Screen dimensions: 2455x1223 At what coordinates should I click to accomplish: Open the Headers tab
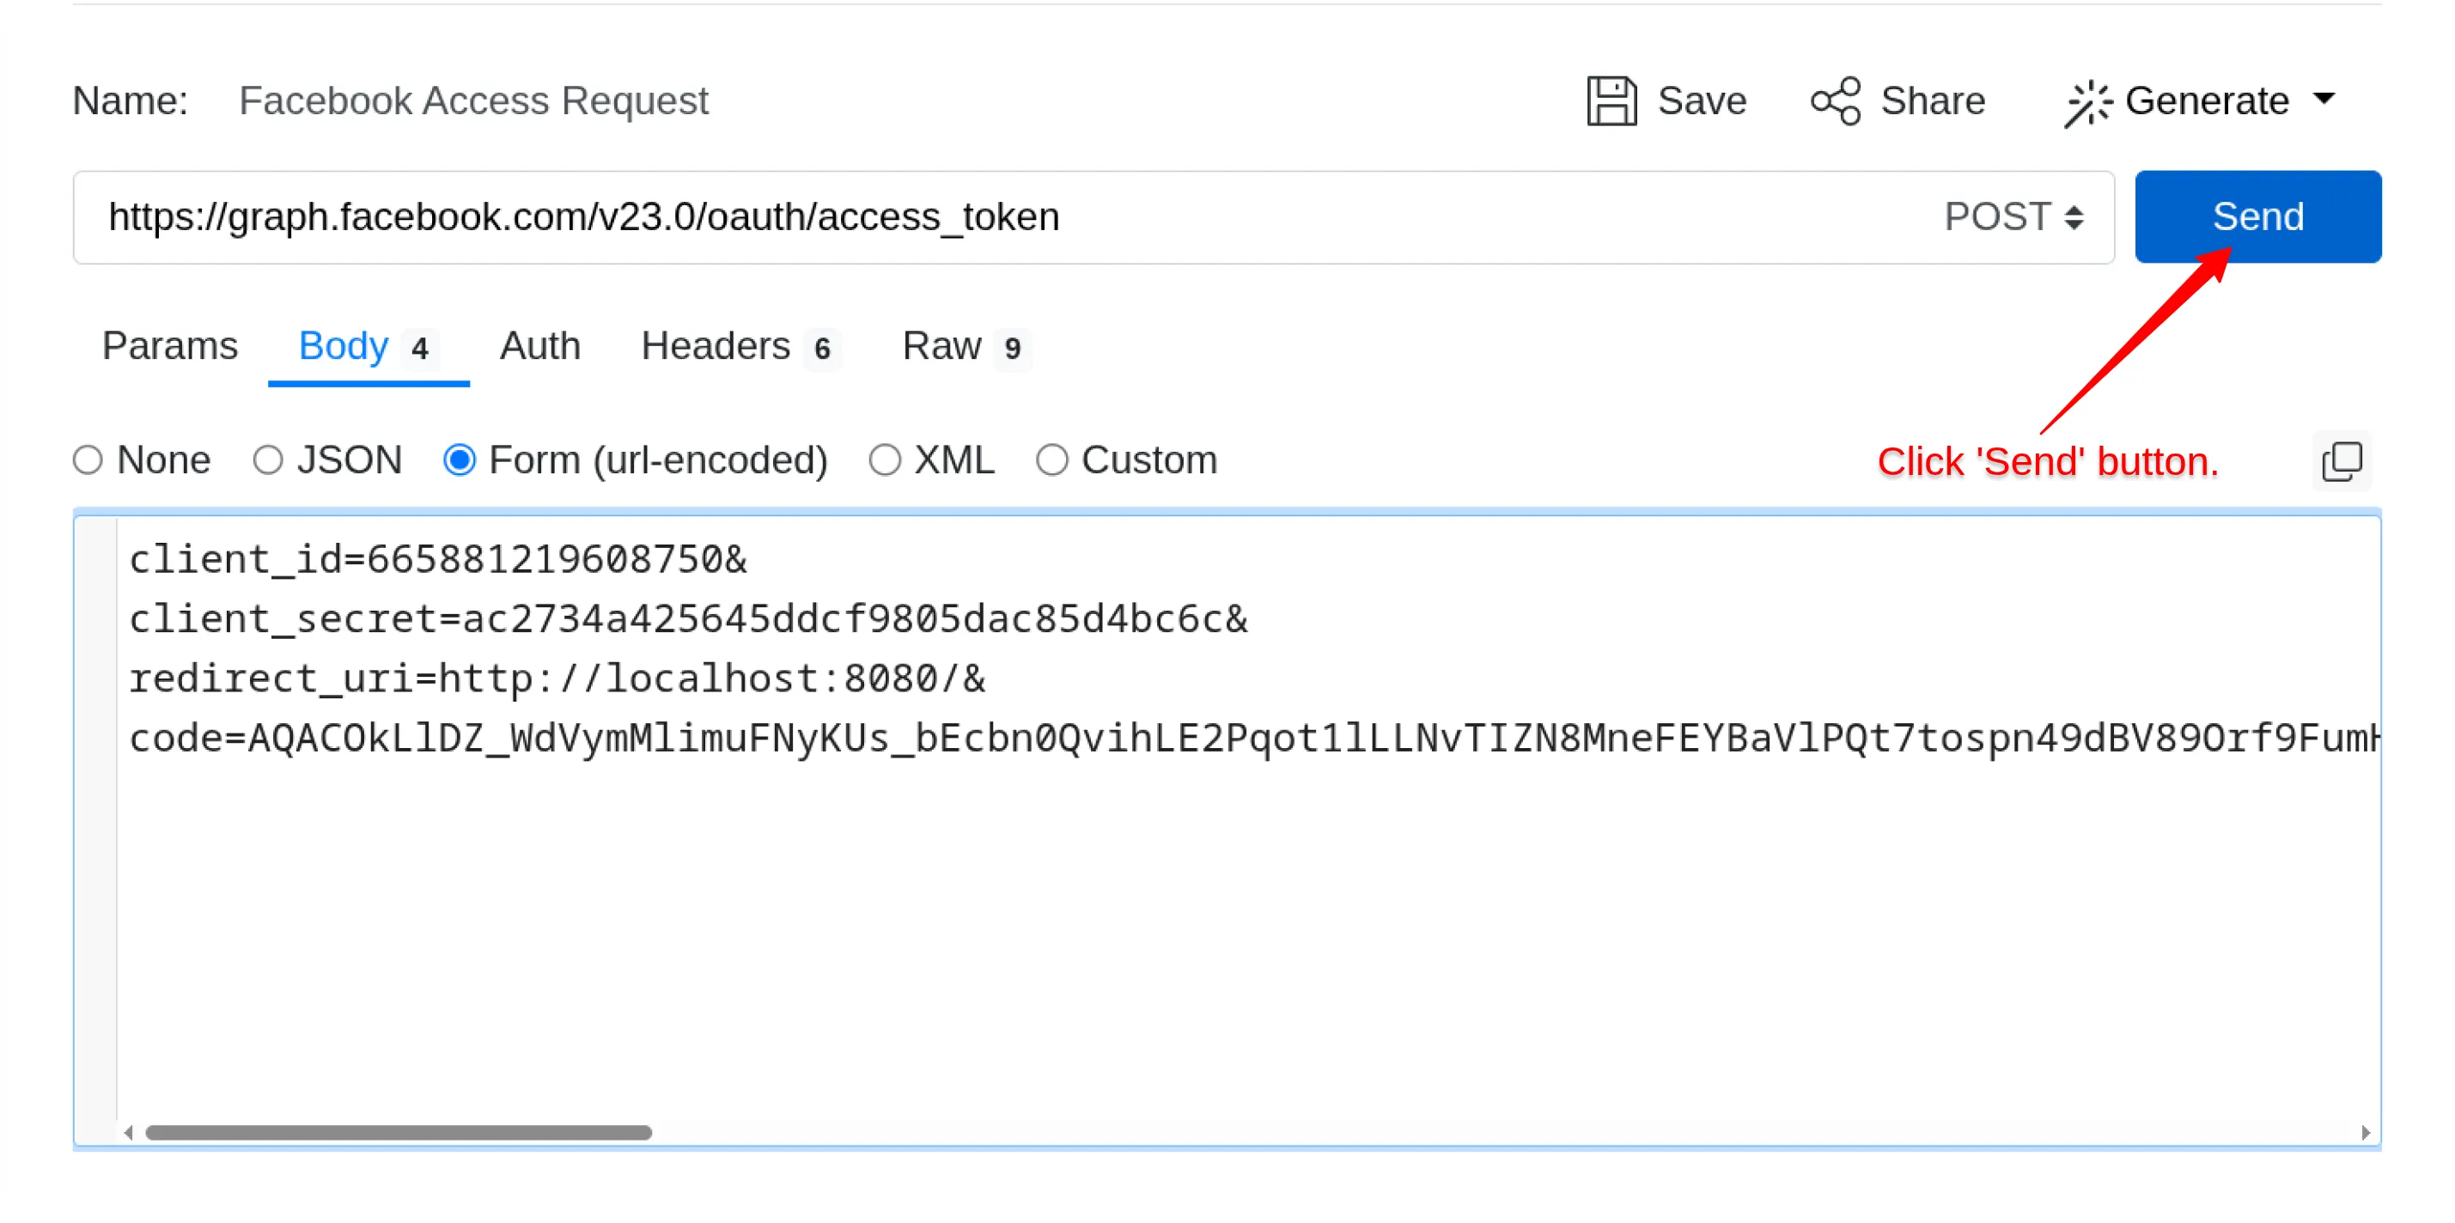[716, 346]
